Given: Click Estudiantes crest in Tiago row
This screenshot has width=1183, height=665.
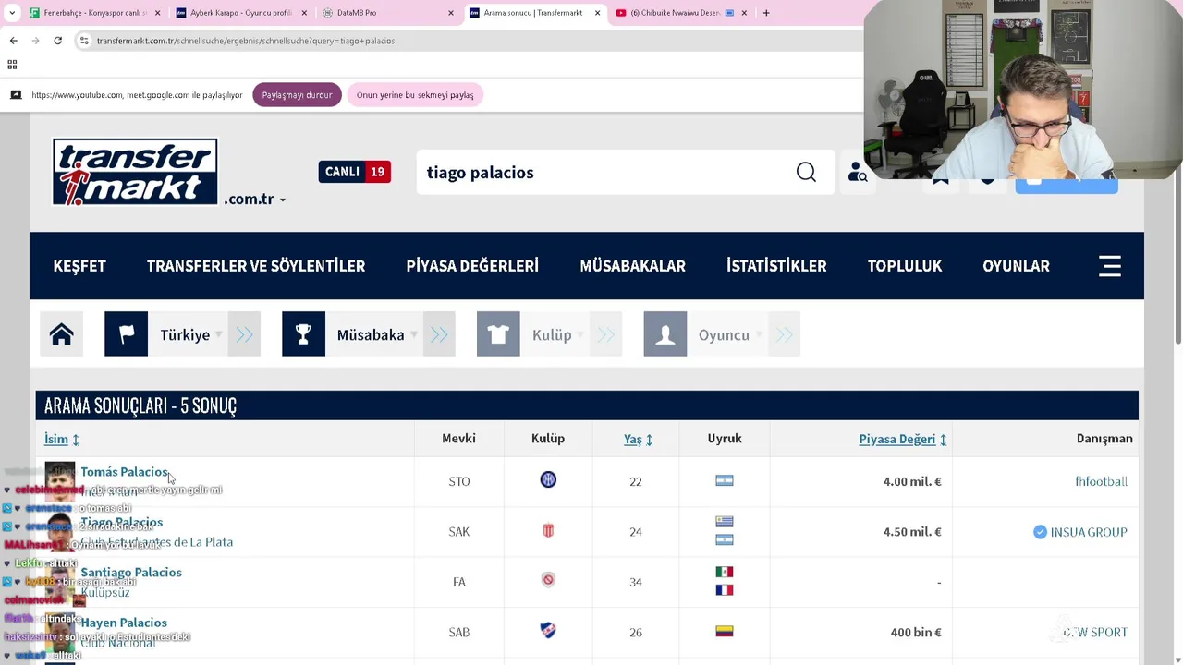Looking at the screenshot, I should [x=548, y=531].
